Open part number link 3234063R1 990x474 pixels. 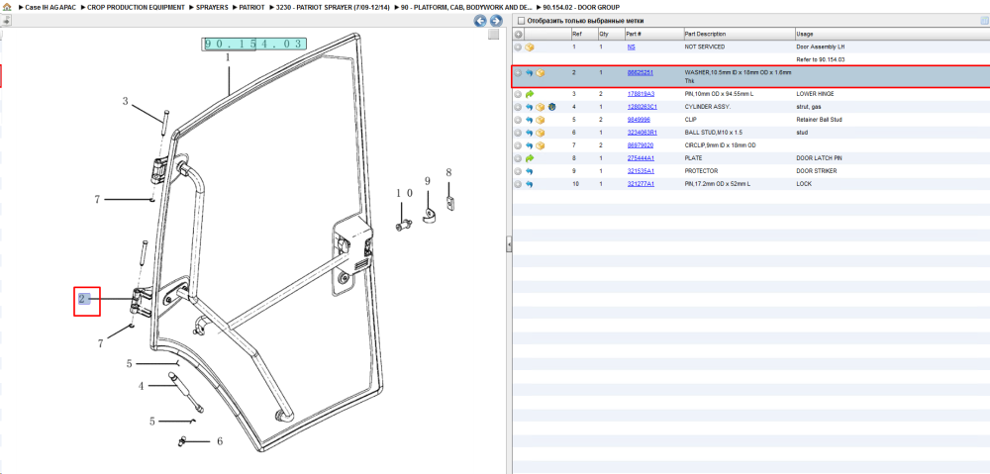(643, 134)
